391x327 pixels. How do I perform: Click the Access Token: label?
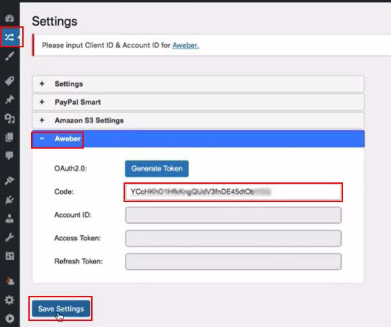pos(78,238)
